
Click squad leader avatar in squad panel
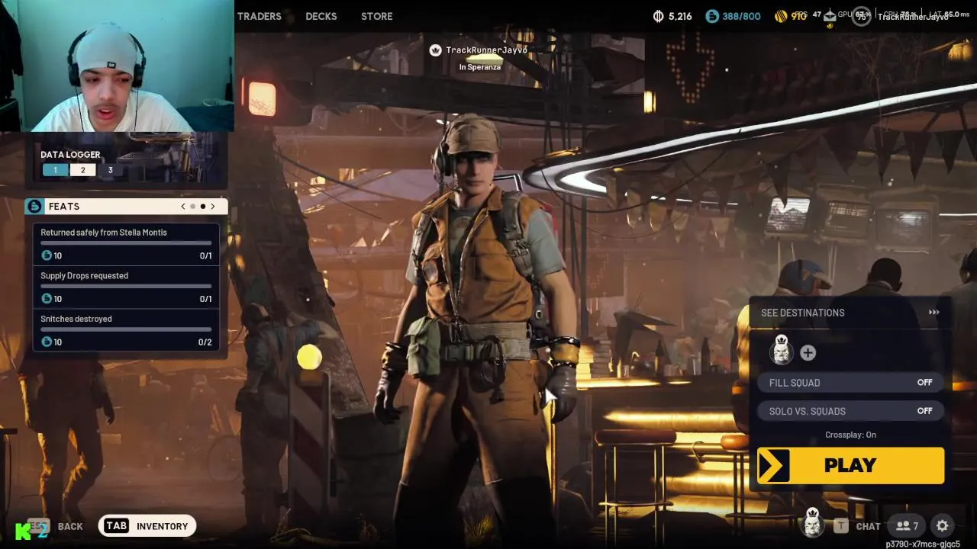tap(782, 349)
